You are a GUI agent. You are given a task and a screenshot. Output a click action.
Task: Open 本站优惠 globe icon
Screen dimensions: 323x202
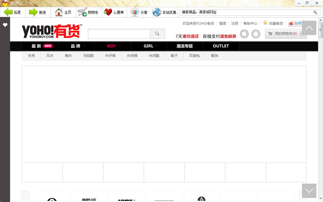[157, 12]
